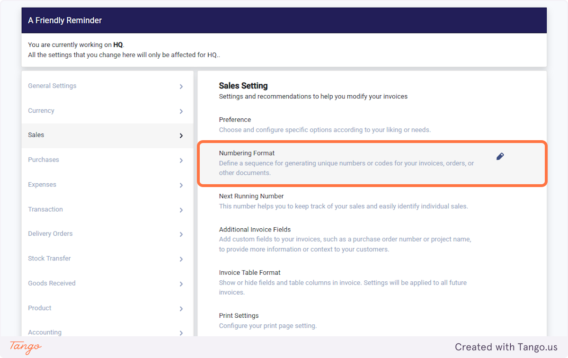This screenshot has width=568, height=358.
Task: Click 'Choose and configure specific options' description
Action: (325, 130)
